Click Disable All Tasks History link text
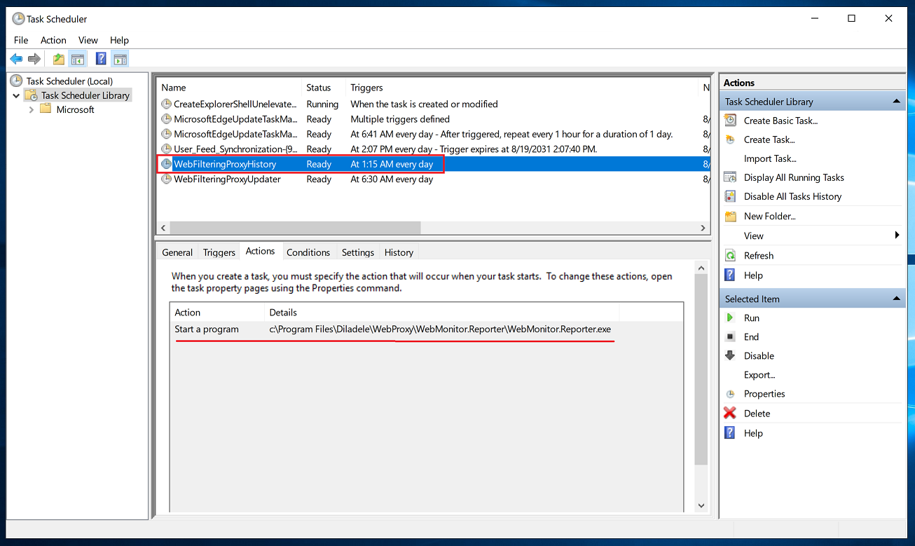Screen dimensions: 915x546 click(x=792, y=196)
